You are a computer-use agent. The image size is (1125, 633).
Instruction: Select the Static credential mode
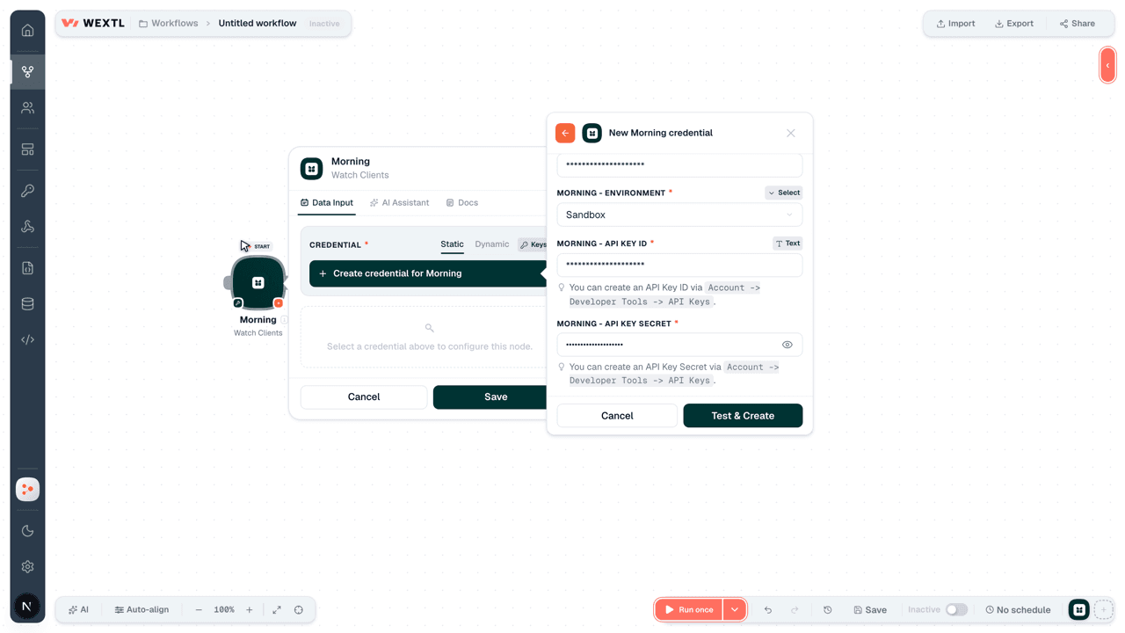(x=452, y=244)
